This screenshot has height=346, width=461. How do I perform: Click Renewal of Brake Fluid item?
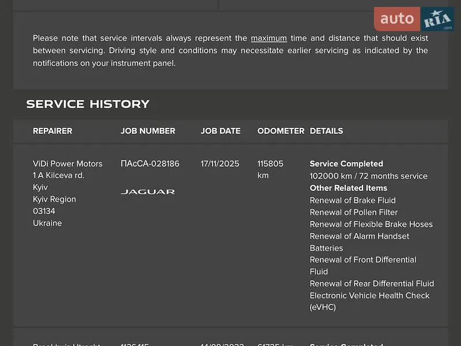click(x=353, y=200)
